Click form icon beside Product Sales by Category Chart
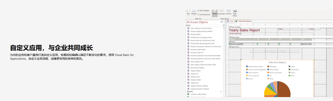Viewport: 333px width, 101px height. pyautogui.click(x=188, y=37)
